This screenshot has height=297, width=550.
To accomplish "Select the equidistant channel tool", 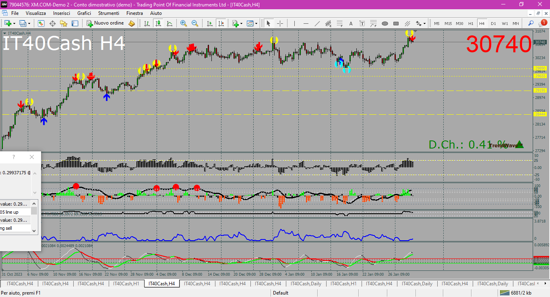I will tap(328, 23).
